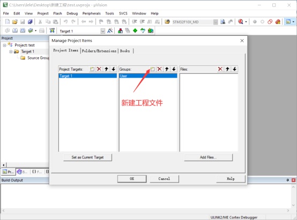Collapse the Target 1 tree node
The image size is (297, 220).
tap(11, 51)
